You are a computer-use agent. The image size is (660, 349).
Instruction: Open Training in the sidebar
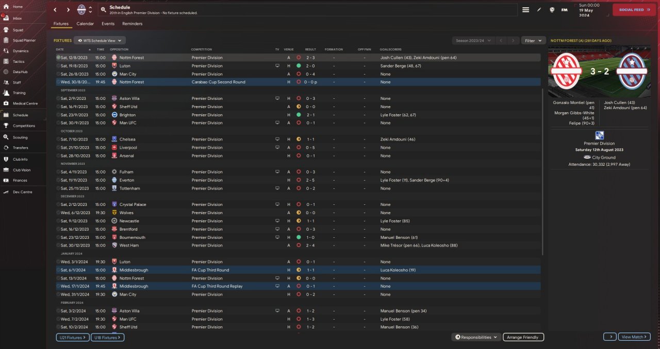pos(19,93)
